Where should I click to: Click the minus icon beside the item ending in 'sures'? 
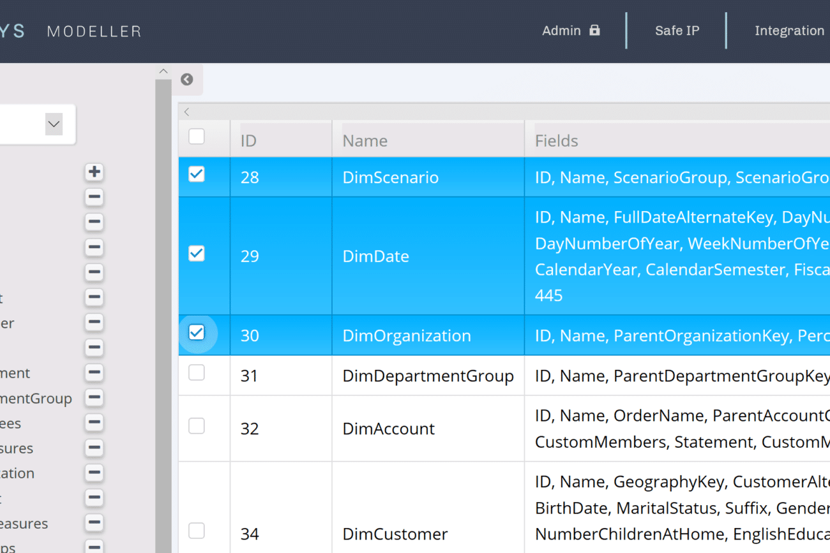click(94, 448)
